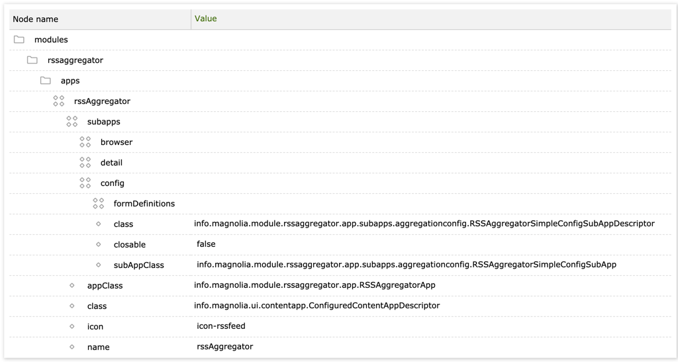
Task: Select the subAppClass property label
Action: [x=139, y=265]
